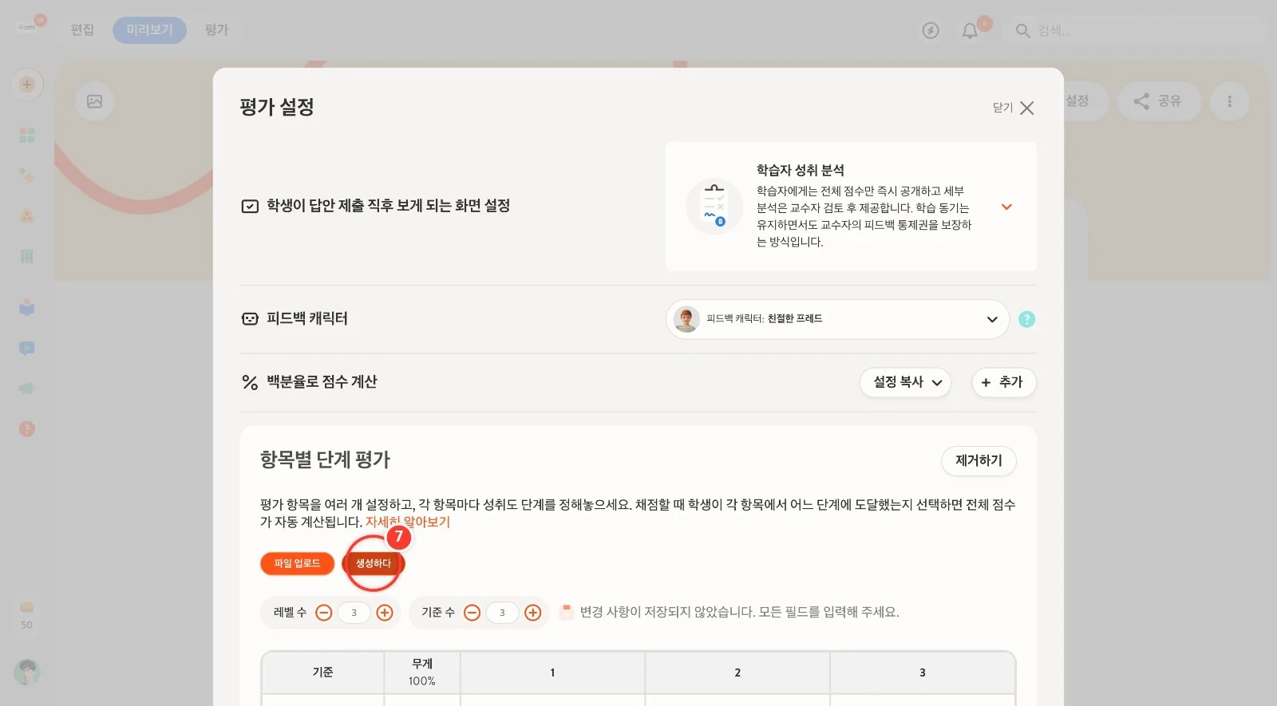The image size is (1277, 706).
Task: Open the notification bell icon
Action: 970,30
